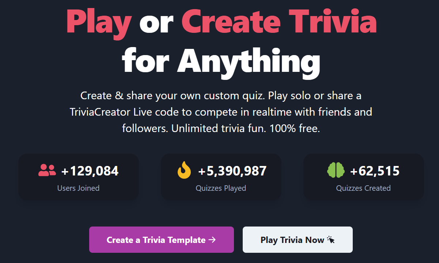Click the Quizzes Created label text

pyautogui.click(x=363, y=188)
